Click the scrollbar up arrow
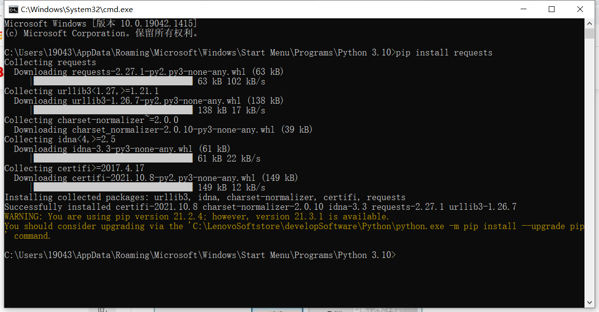Viewport: 599px width, 312px height. point(589,23)
